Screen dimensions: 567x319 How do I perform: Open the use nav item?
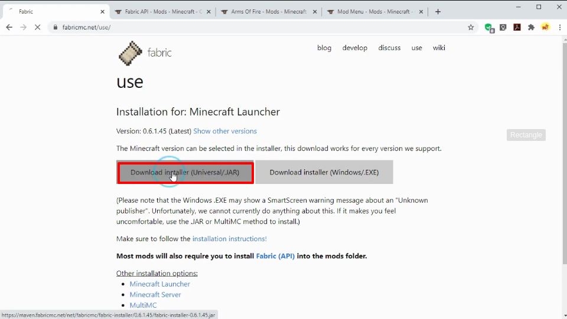coord(416,48)
